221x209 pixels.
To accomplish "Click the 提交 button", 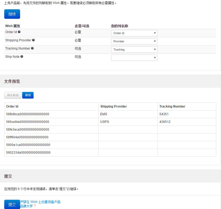I will click(x=12, y=204).
